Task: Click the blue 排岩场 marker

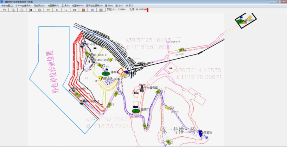Action: (200, 133)
